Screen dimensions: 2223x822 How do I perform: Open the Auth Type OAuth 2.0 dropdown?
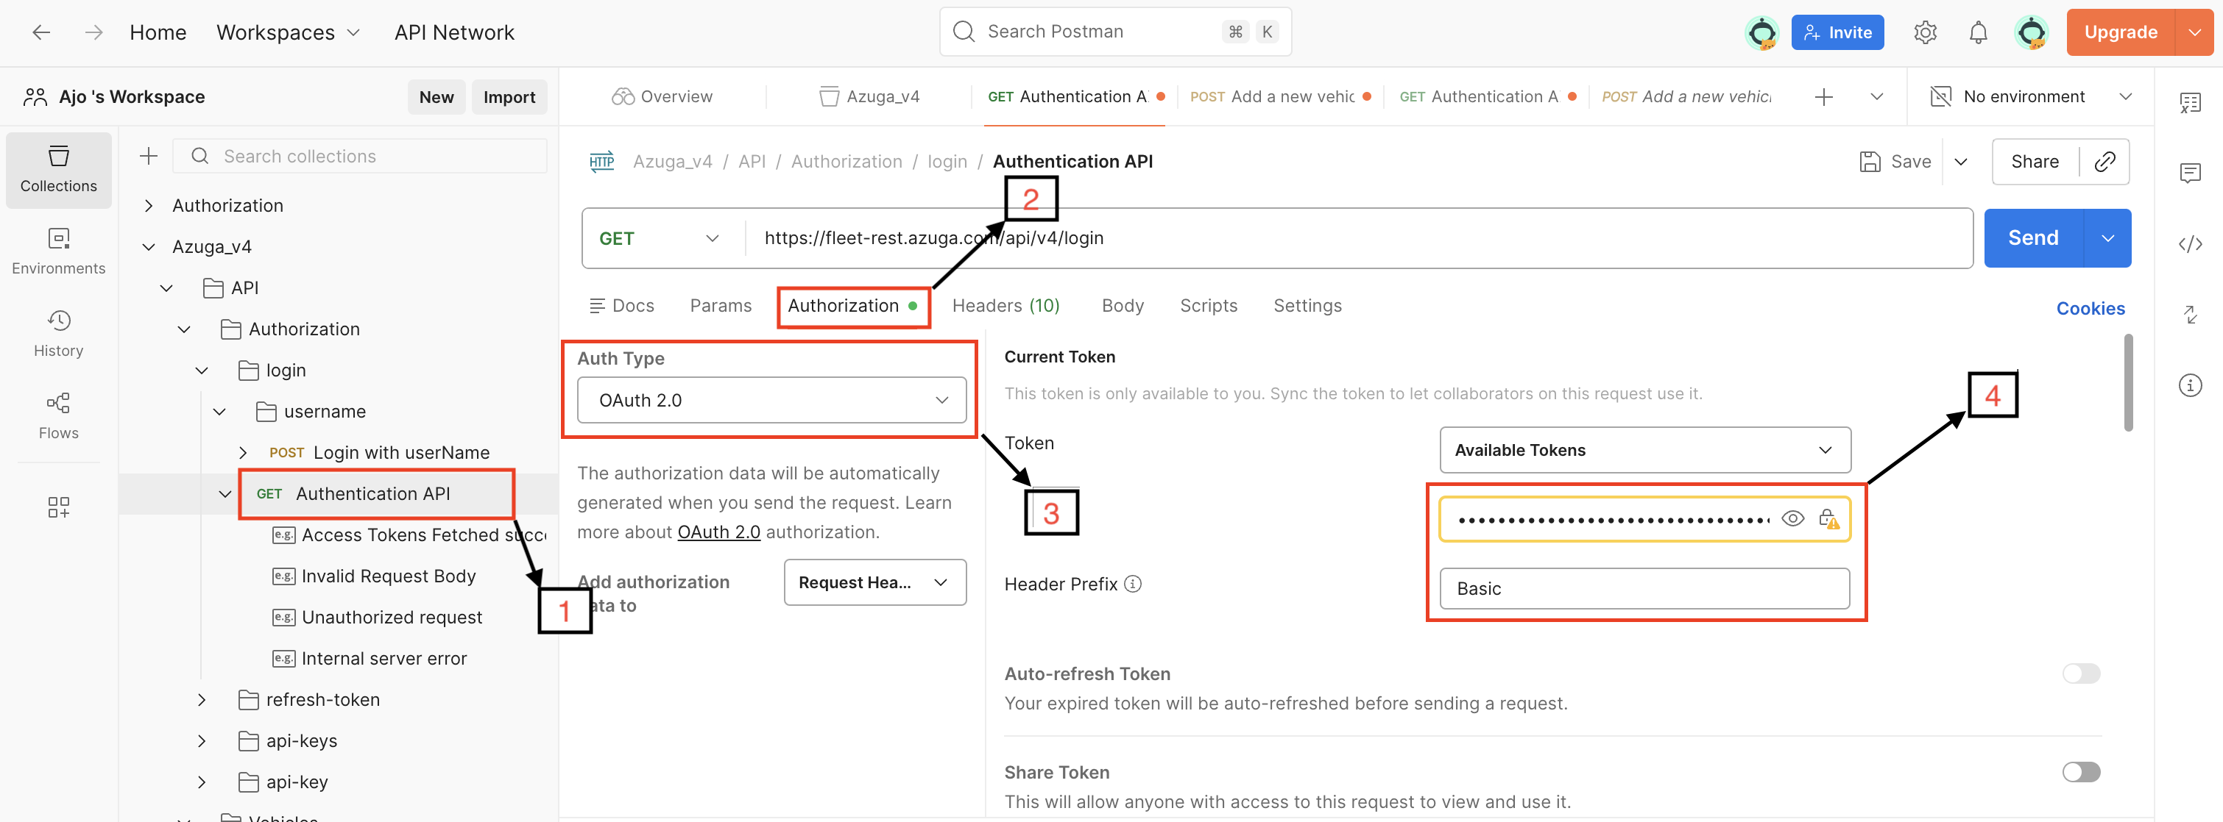point(771,400)
